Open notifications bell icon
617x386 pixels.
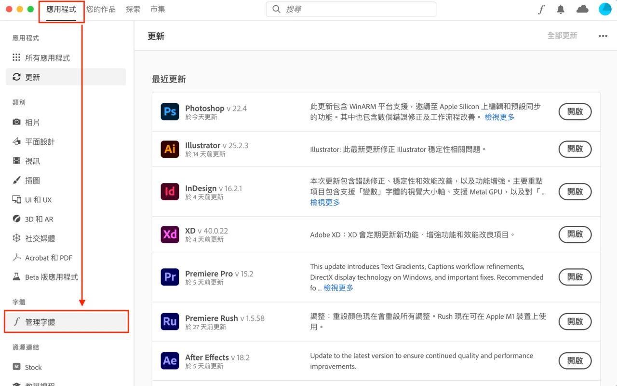click(561, 9)
